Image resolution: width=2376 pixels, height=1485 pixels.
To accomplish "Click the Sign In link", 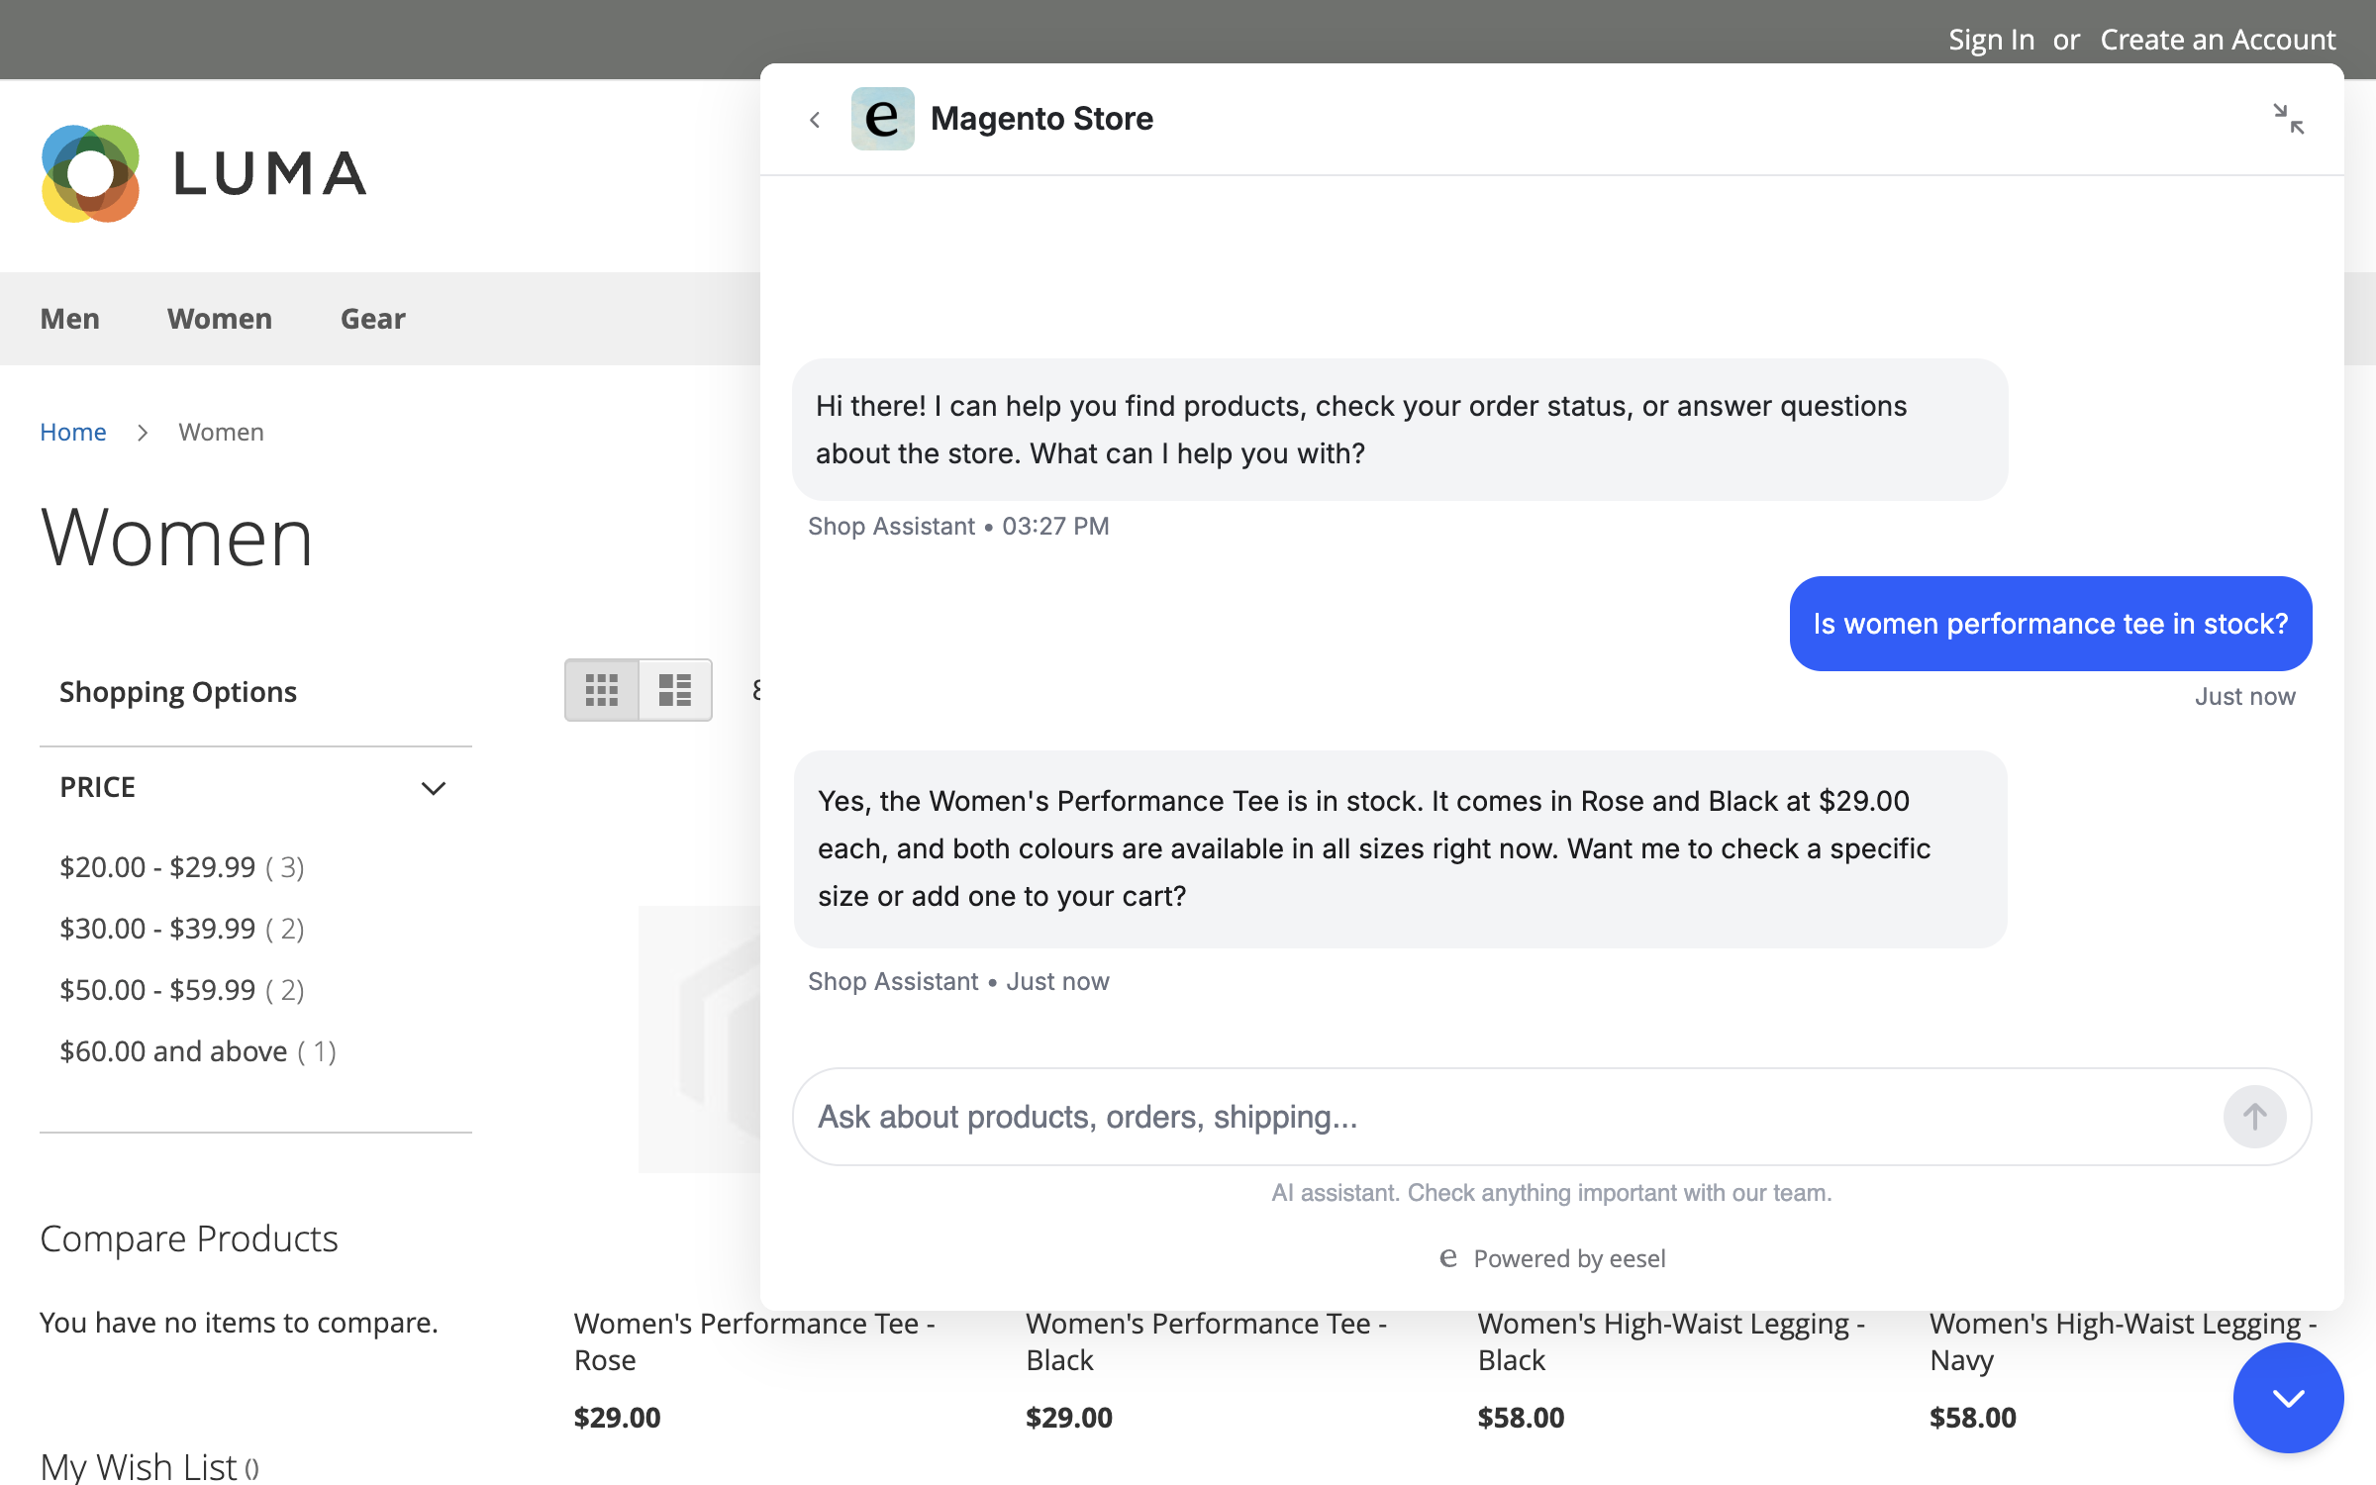I will pos(1991,40).
